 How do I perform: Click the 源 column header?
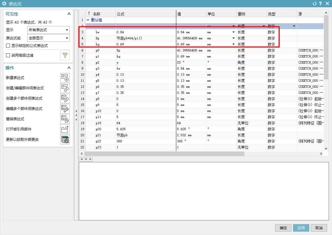pos(310,14)
